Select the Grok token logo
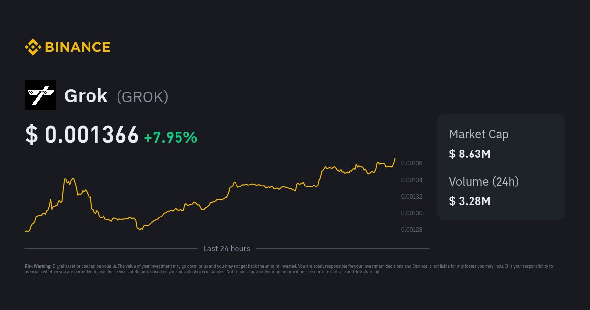 [40, 94]
